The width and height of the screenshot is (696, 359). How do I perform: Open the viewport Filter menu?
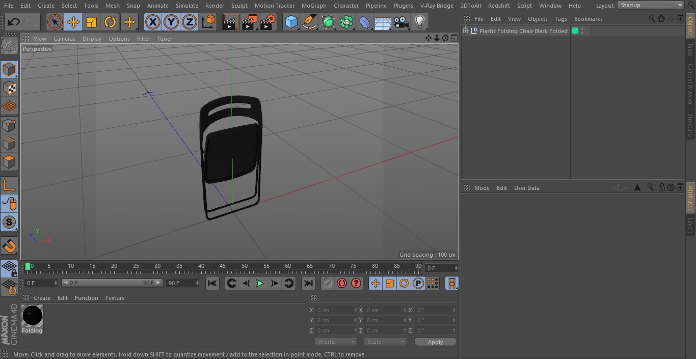point(144,39)
